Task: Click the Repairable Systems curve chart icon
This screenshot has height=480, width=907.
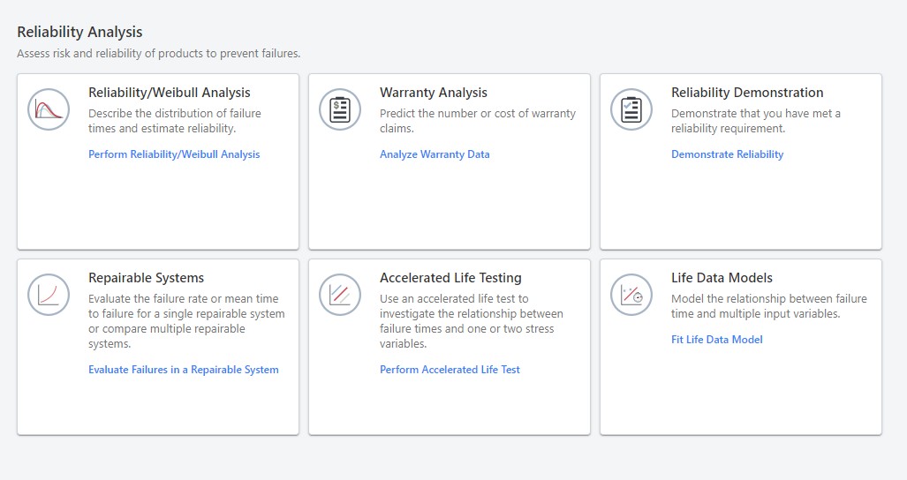Action: pos(49,295)
